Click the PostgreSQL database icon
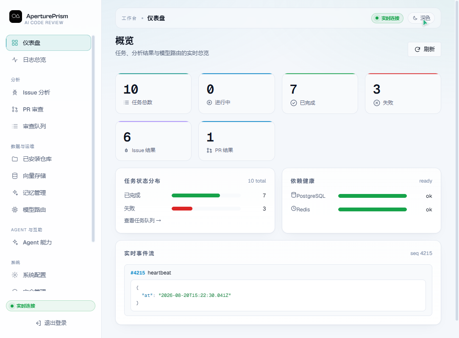The image size is (459, 338). point(294,195)
